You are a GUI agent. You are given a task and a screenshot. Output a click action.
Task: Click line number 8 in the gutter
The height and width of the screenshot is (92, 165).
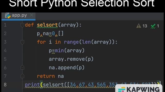pyautogui.click(x=5, y=85)
